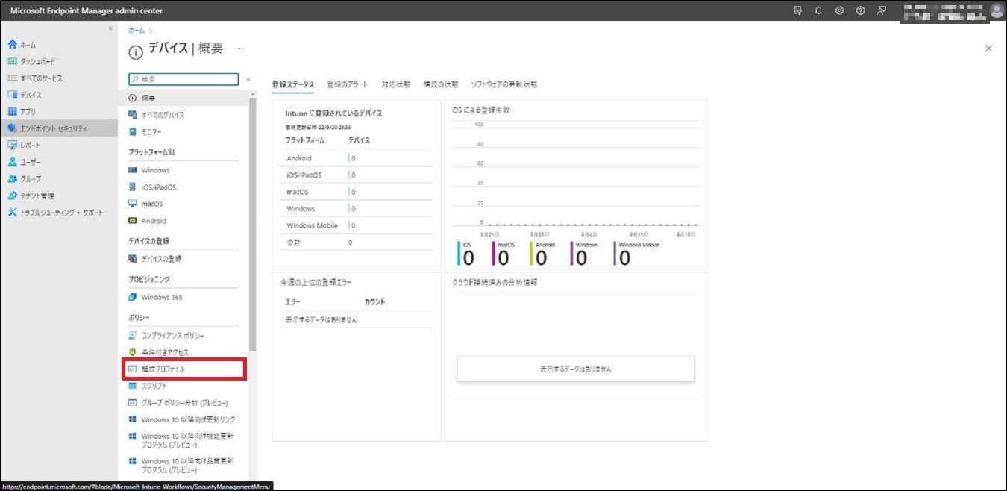Open the feedback icon in the header
The image size is (1007, 491).
882,10
